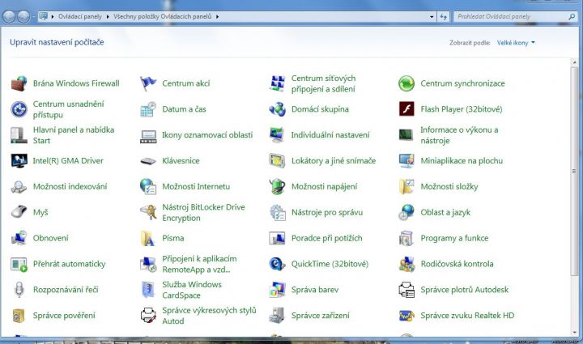Open the Domácí skupina icon
Screen dimensions: 583x344
(278, 109)
